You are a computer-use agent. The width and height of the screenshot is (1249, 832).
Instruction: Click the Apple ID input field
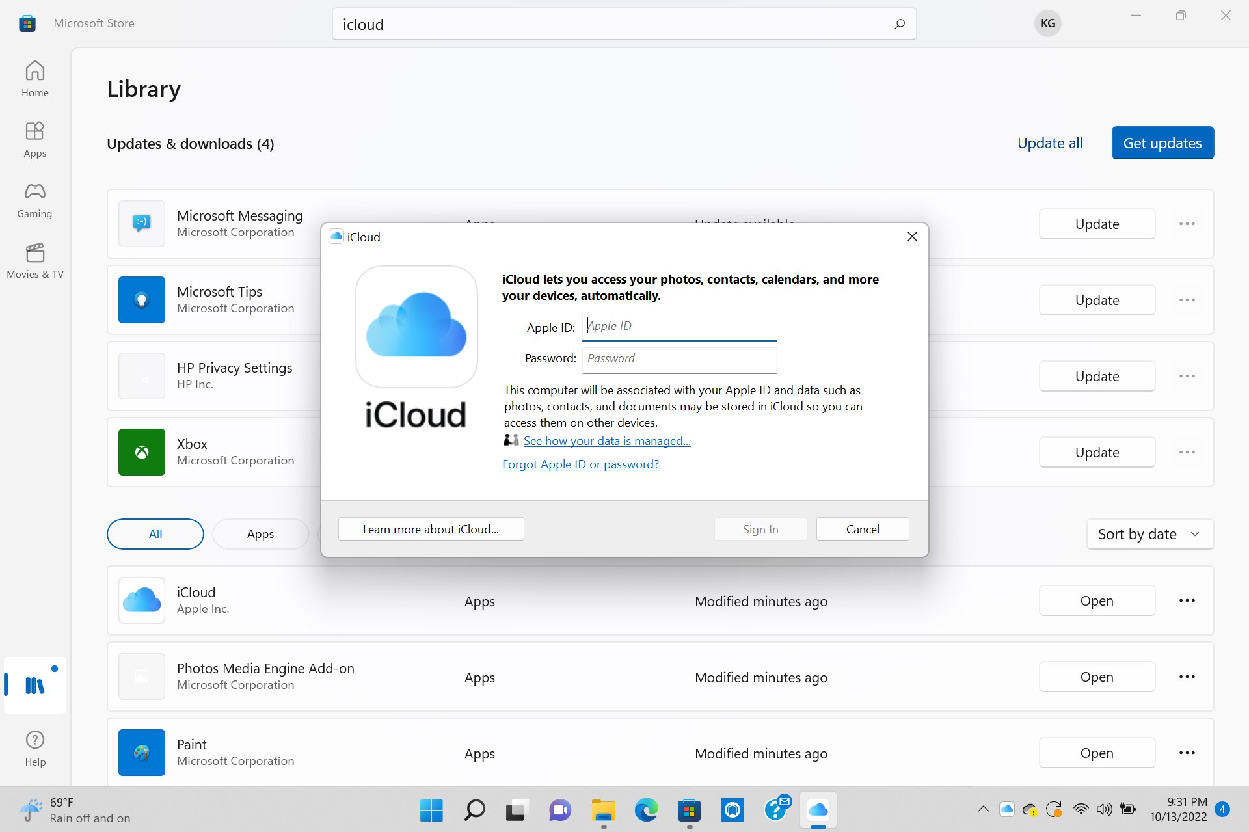(679, 327)
